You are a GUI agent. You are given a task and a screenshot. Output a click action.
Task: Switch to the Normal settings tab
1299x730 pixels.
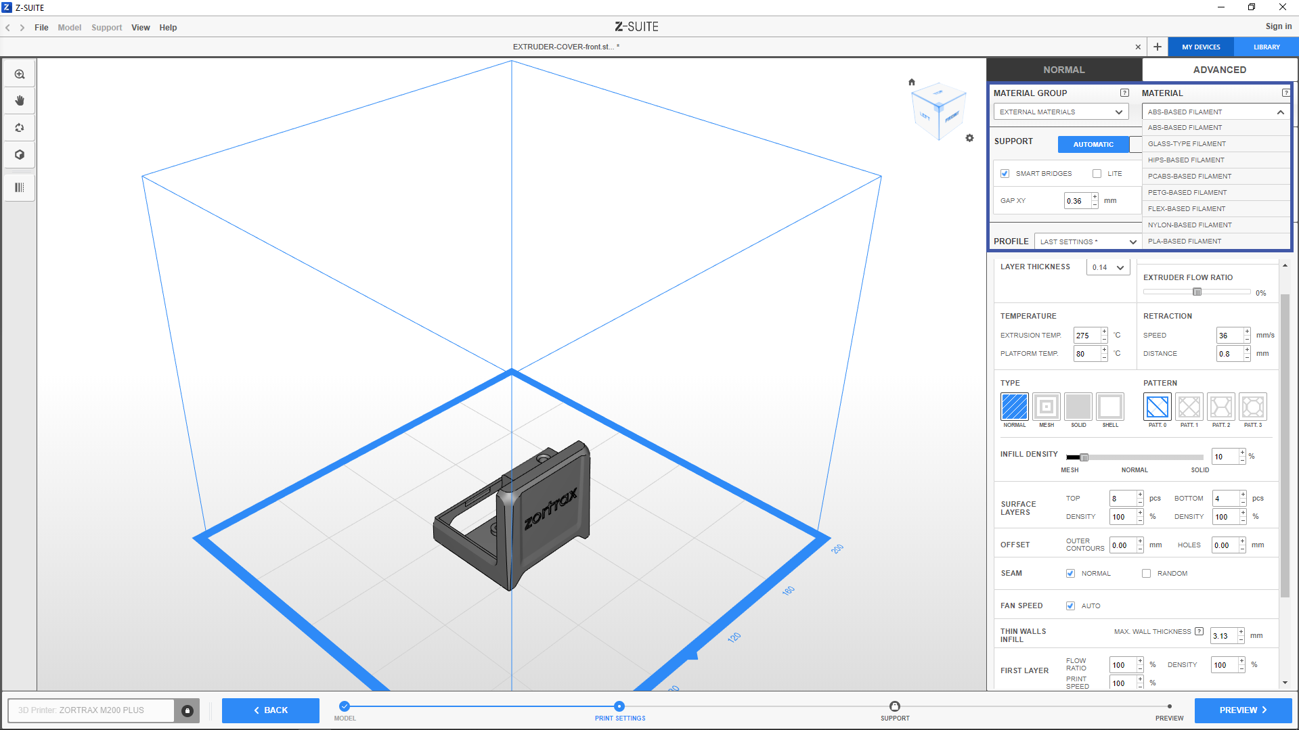[1063, 70]
